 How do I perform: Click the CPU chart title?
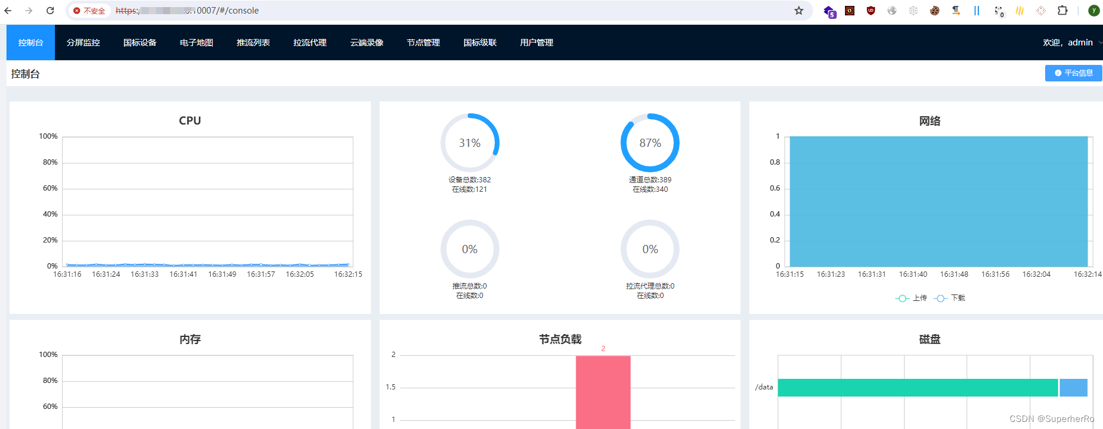[190, 120]
